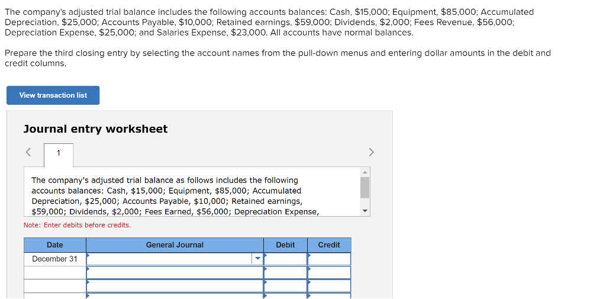Viewport: 606px width, 299px height.
Task: Click the View transaction list button
Action: pyautogui.click(x=53, y=95)
